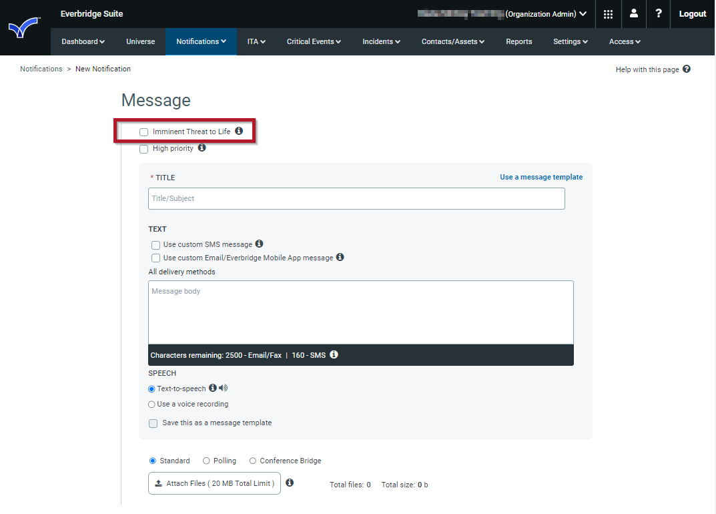
Task: Click the Notifications breadcrumb link
Action: [x=41, y=69]
